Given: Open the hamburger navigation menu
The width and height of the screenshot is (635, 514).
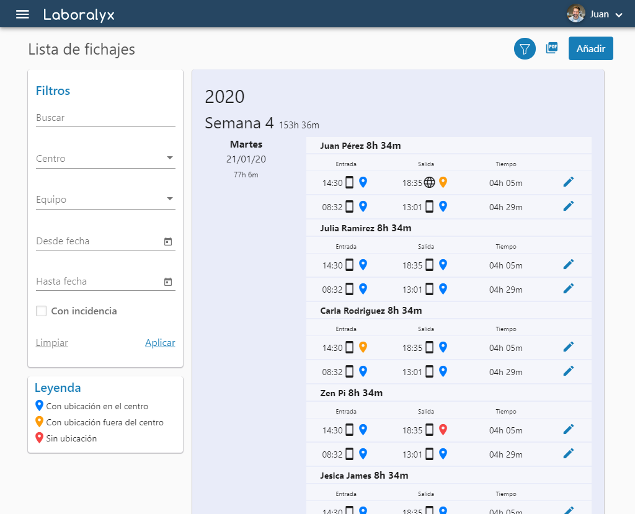Looking at the screenshot, I should [x=22, y=15].
